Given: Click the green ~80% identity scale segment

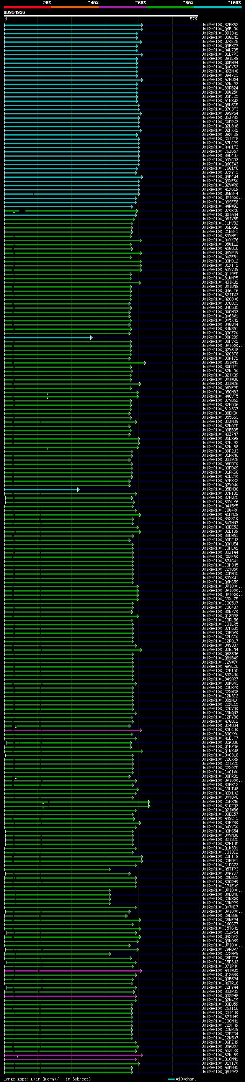Looking at the screenshot, I should [x=170, y=7].
